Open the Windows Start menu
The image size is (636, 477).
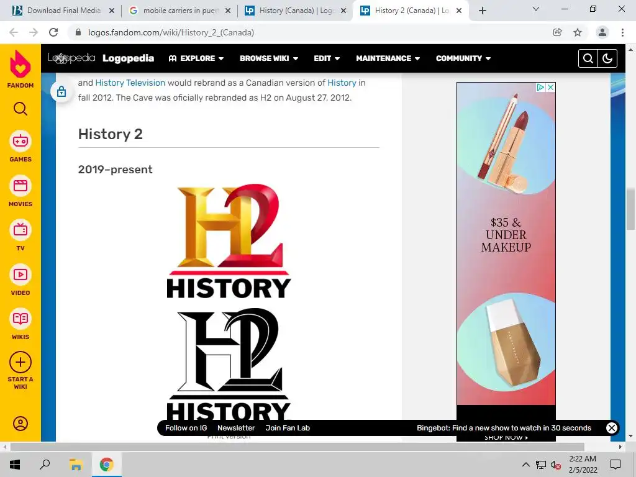click(x=15, y=465)
